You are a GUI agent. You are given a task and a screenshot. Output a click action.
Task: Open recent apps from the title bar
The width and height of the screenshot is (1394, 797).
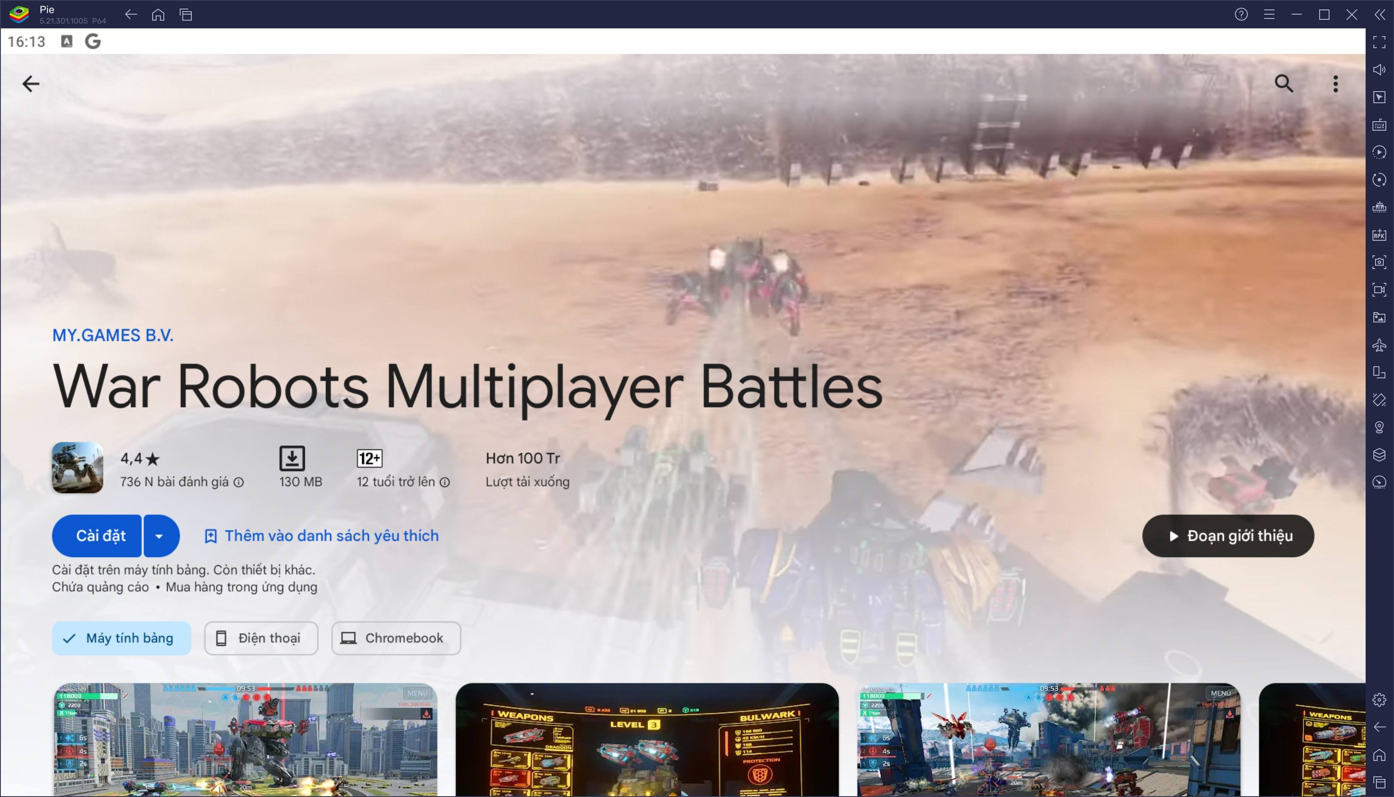[186, 15]
